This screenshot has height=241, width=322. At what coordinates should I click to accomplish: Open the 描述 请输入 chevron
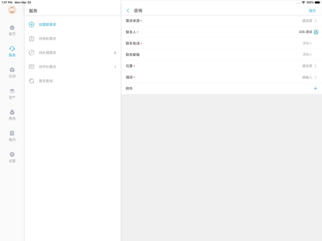[x=316, y=77]
